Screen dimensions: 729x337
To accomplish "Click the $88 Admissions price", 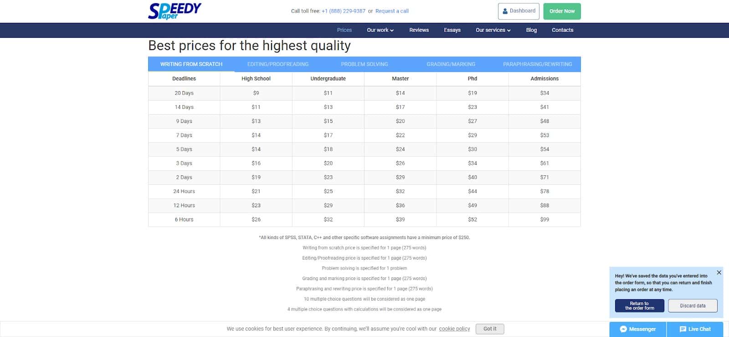I will point(544,205).
